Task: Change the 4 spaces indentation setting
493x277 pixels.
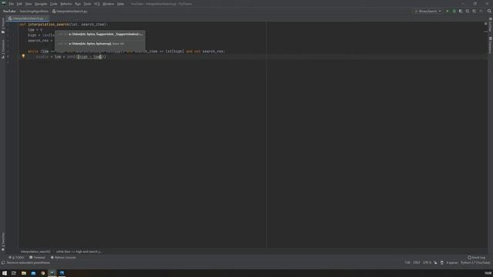Action: point(452,262)
